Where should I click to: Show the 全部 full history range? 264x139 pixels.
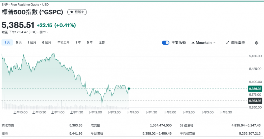coord(102,42)
